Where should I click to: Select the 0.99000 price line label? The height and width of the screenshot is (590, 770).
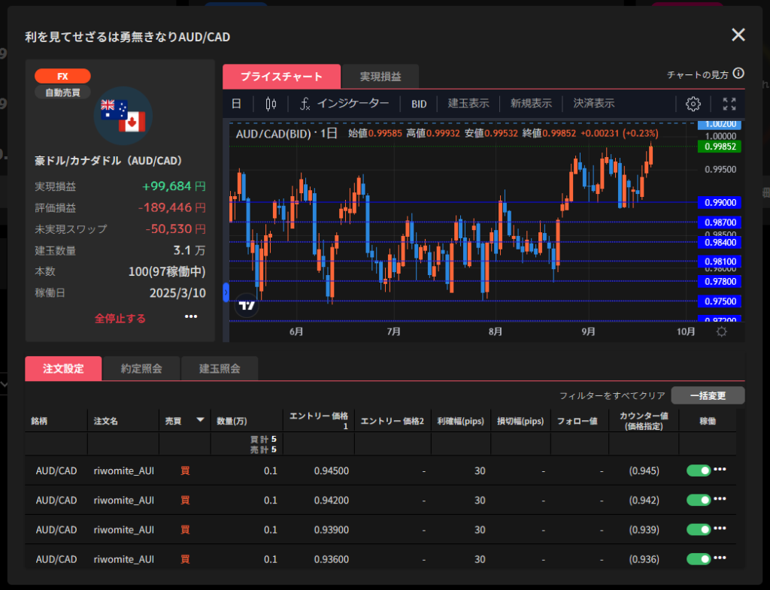[x=720, y=203]
